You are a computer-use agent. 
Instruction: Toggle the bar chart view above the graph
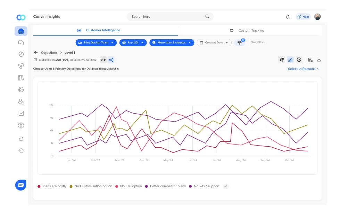tap(290, 59)
